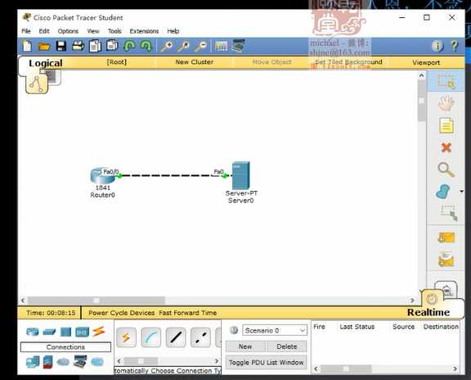Pick automatic connection type lightning icon
The image size is (471, 380).
tap(126, 337)
